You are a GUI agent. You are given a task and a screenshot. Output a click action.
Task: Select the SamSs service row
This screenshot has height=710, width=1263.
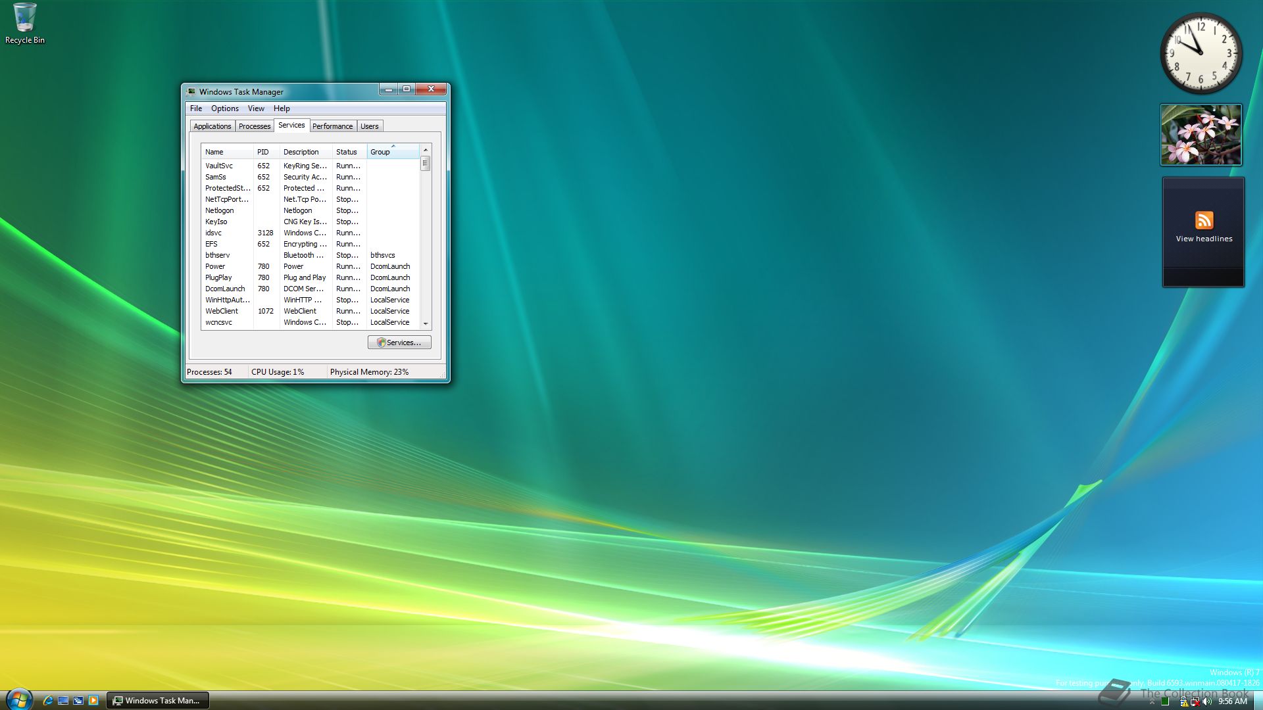[310, 177]
